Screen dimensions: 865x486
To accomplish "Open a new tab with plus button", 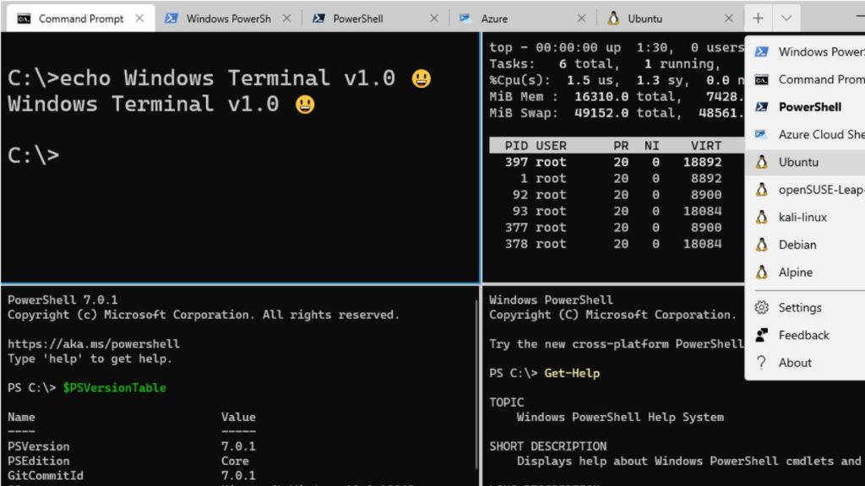I will pos(758,18).
